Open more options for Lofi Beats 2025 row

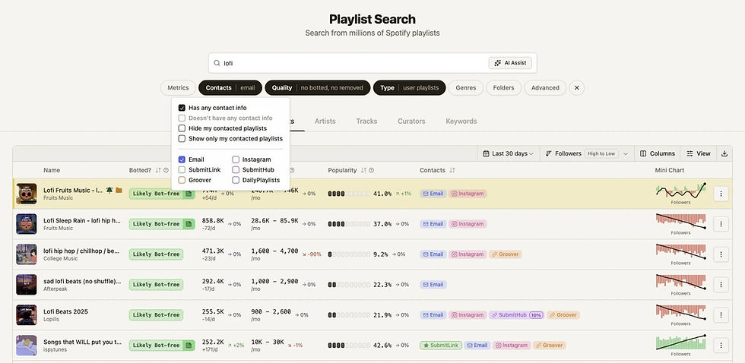[721, 315]
